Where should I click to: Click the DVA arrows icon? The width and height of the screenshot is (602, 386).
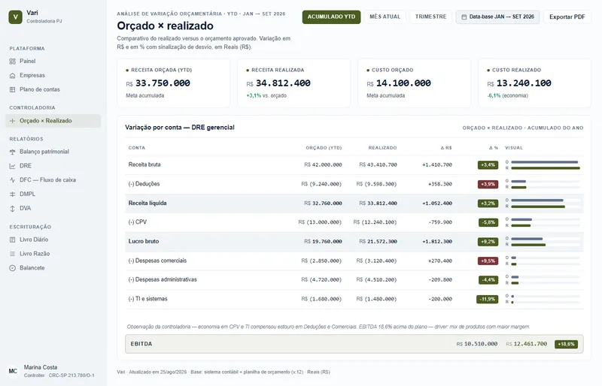pyautogui.click(x=12, y=209)
